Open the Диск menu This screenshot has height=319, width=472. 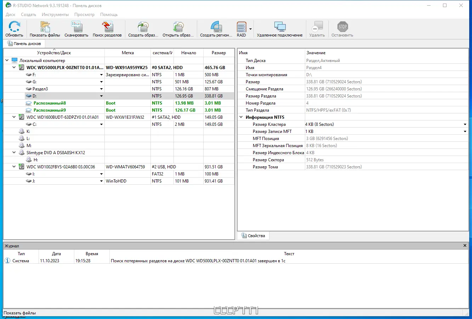click(11, 15)
